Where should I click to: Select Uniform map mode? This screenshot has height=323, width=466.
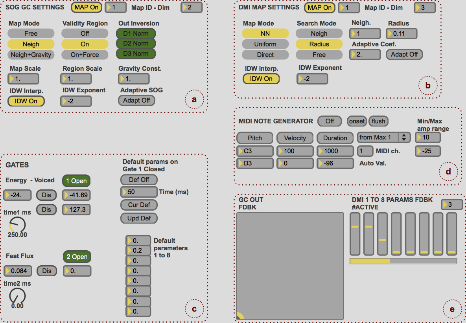tap(265, 44)
